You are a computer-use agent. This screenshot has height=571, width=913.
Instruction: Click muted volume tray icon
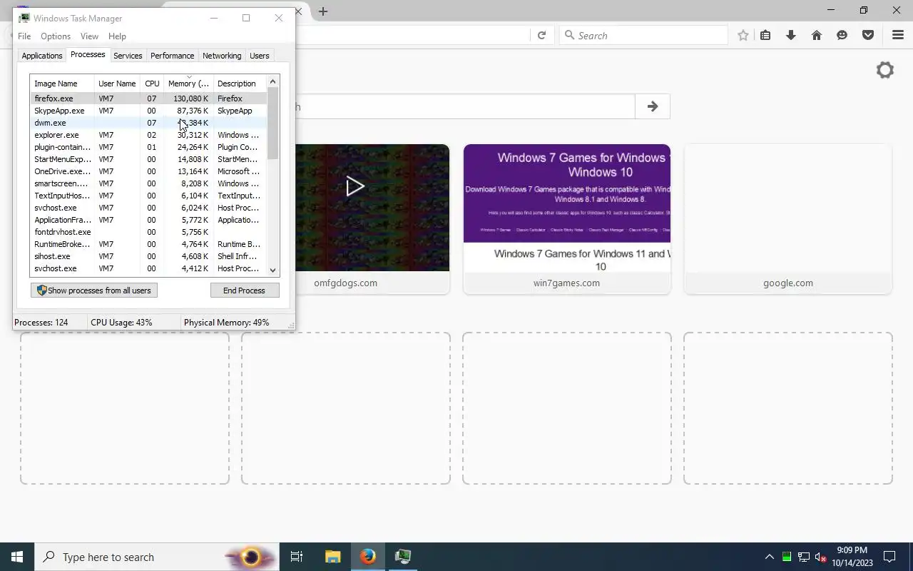click(820, 557)
